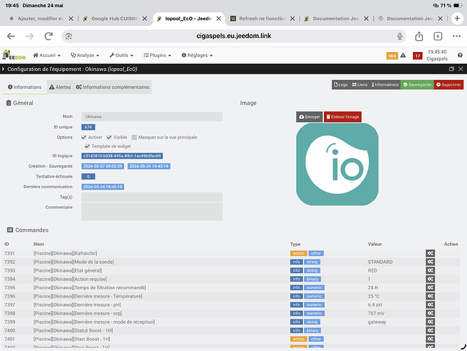
Task: Expand the Analyse menu
Action: tap(85, 55)
